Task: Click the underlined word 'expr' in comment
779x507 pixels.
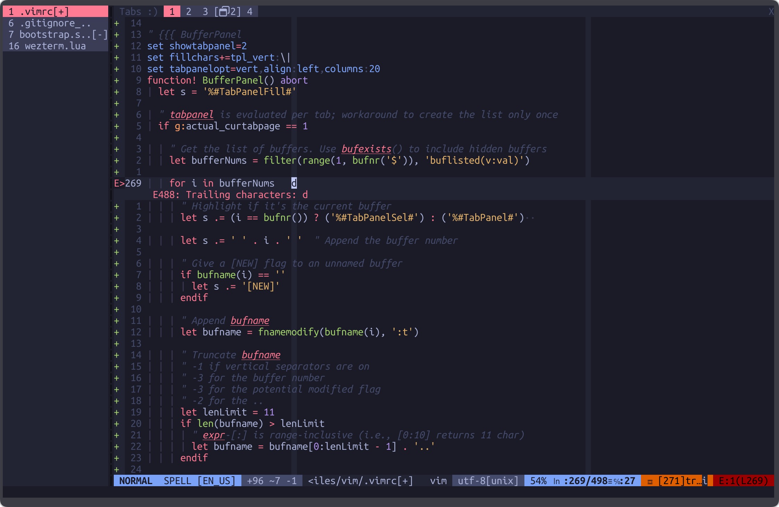Action: (x=214, y=435)
